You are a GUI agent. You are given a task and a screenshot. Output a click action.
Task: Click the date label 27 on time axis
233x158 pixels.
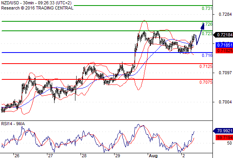(51, 156)
